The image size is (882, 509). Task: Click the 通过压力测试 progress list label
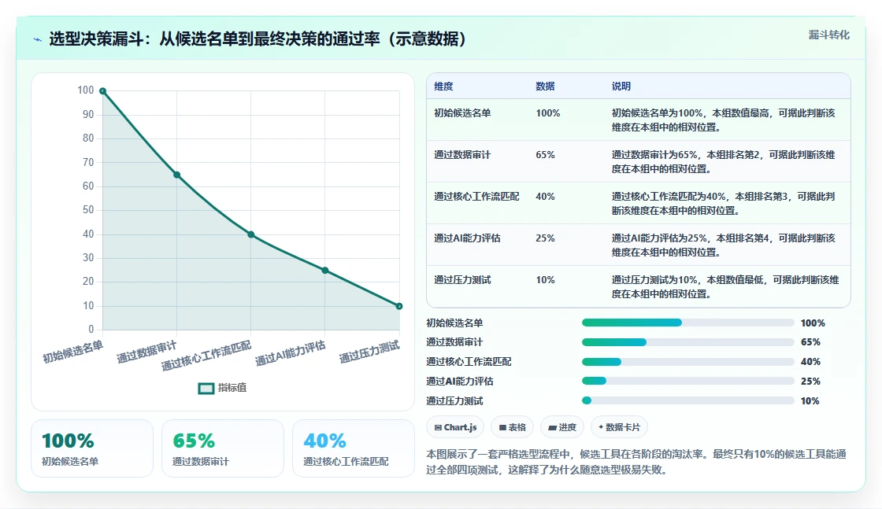pyautogui.click(x=454, y=401)
